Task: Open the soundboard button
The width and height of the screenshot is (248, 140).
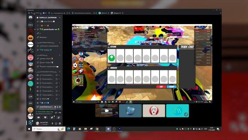Action: tap(59, 117)
